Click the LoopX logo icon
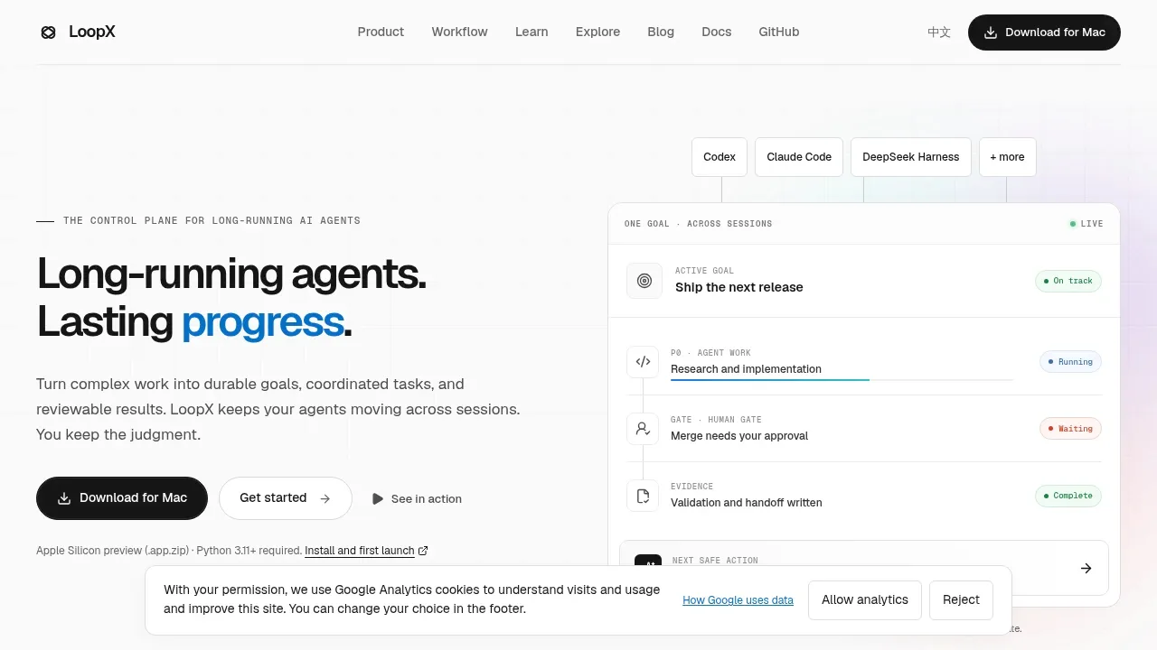 pyautogui.click(x=49, y=32)
